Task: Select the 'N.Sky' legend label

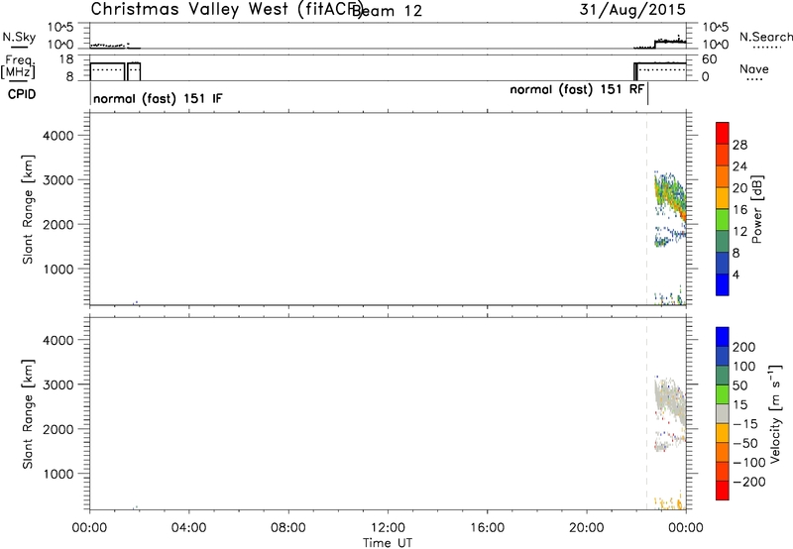Action: 19,37
